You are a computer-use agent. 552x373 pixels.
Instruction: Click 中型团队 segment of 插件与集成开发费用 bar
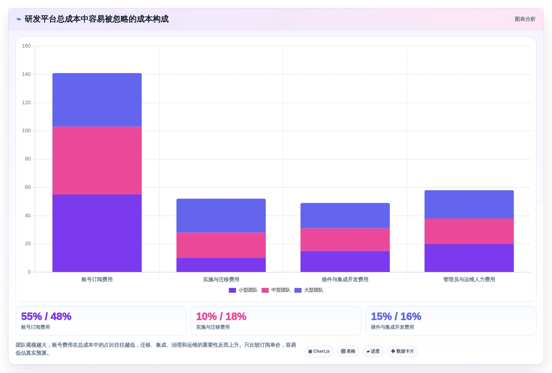click(345, 240)
